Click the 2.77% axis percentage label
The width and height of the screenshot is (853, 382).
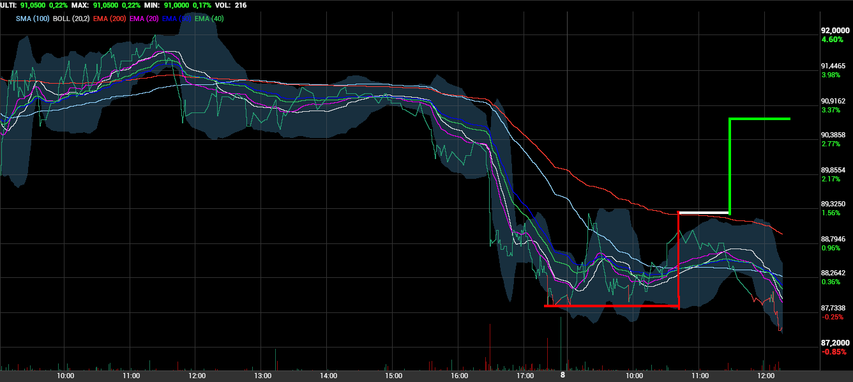click(831, 144)
